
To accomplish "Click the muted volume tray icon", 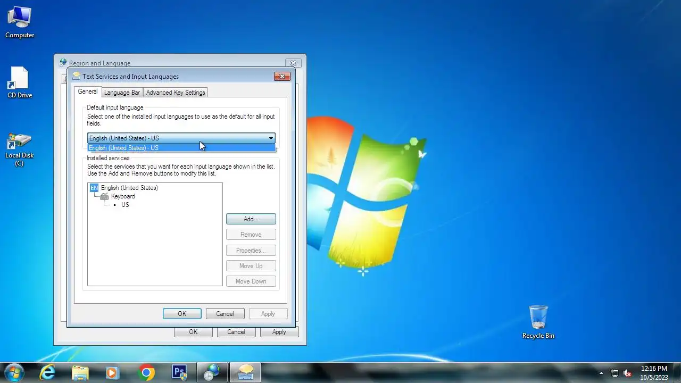I will click(x=627, y=373).
